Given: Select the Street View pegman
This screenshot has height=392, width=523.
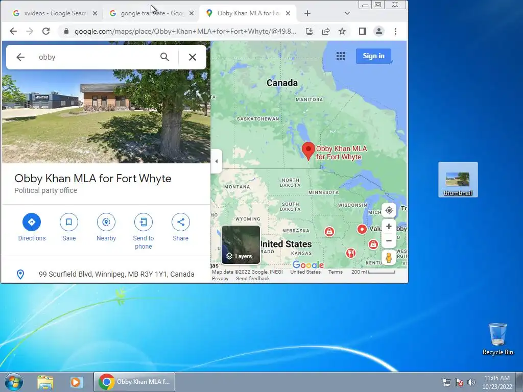Looking at the screenshot, I should click(x=389, y=258).
